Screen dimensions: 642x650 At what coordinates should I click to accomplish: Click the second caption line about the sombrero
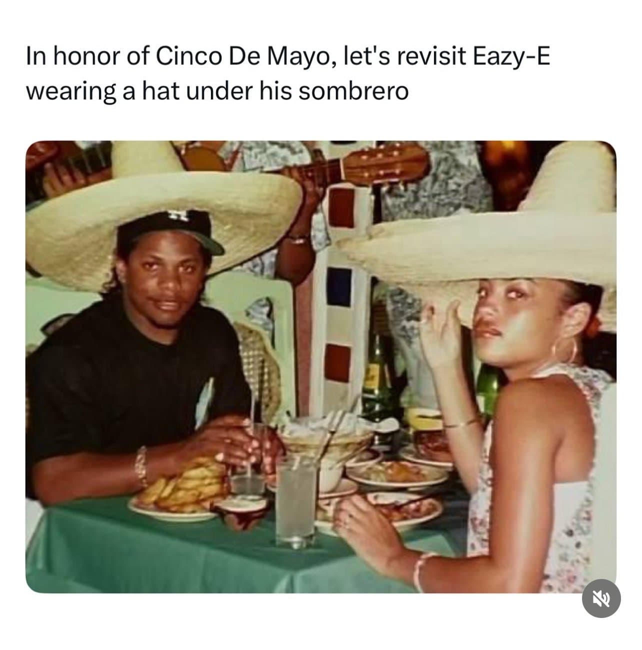[x=217, y=91]
